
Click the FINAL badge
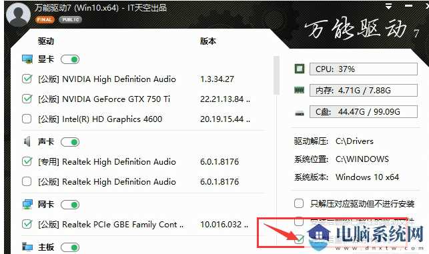coord(44,20)
